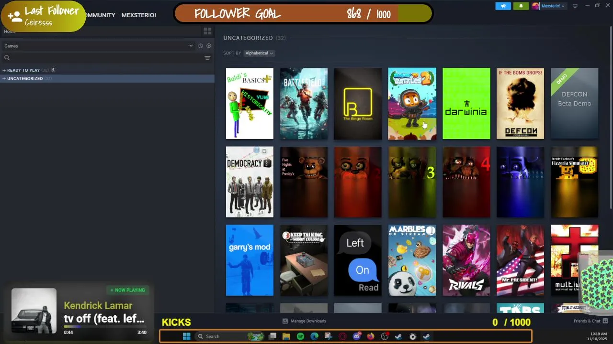Open the MEXSTERIO! nav tab
The image size is (613, 344).
(x=139, y=15)
